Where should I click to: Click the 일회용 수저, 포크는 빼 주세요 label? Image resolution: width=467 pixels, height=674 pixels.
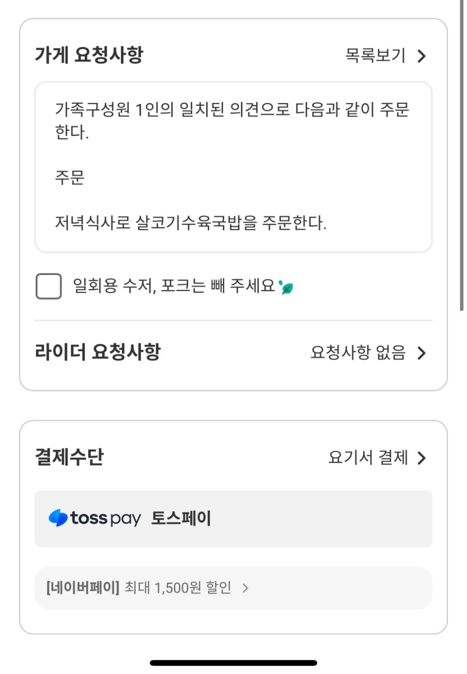tap(173, 286)
